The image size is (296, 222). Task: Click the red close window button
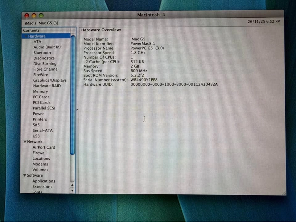click(27, 15)
